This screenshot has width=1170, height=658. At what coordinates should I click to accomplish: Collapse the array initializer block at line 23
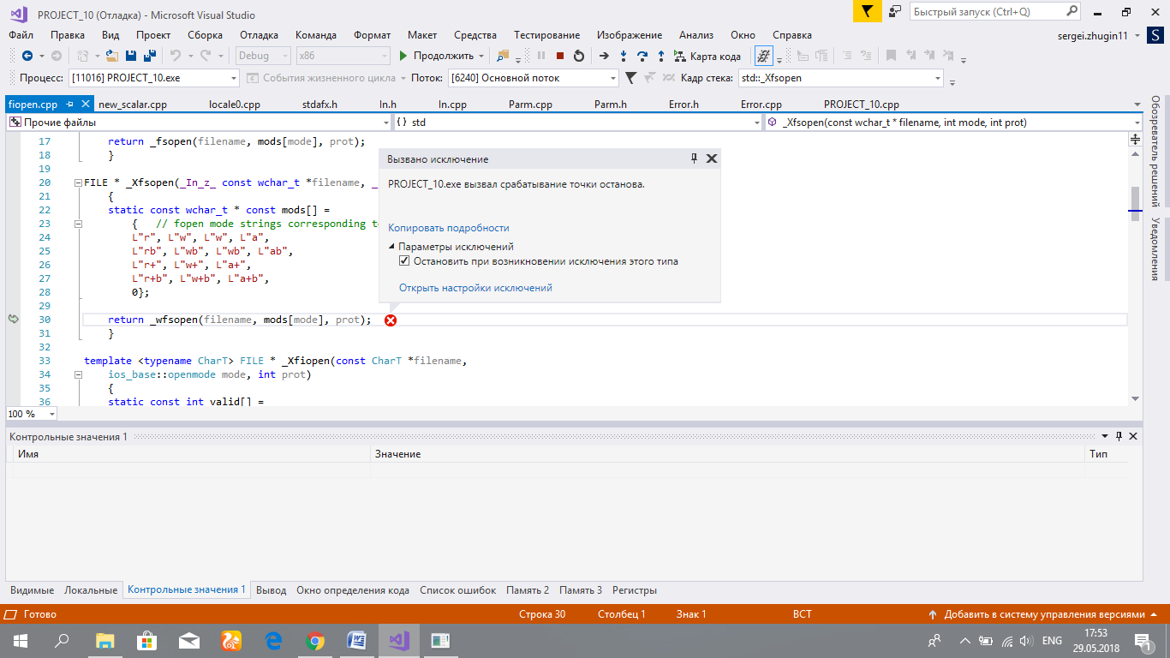(x=78, y=224)
